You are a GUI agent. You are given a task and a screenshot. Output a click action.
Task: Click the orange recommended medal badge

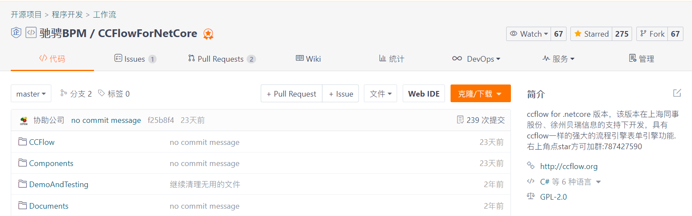[x=208, y=34]
